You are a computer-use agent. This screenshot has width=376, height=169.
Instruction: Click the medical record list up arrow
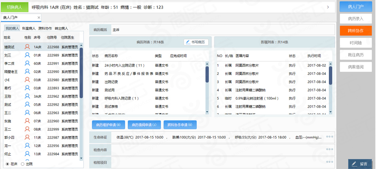[207, 63]
